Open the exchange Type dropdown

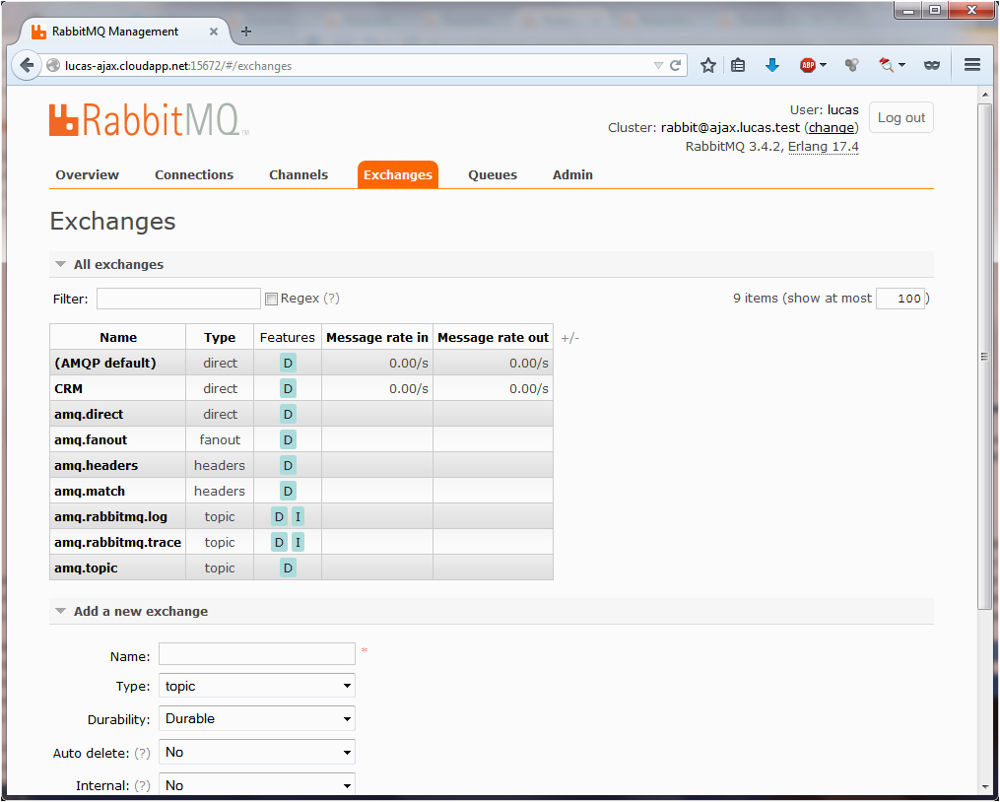(256, 686)
